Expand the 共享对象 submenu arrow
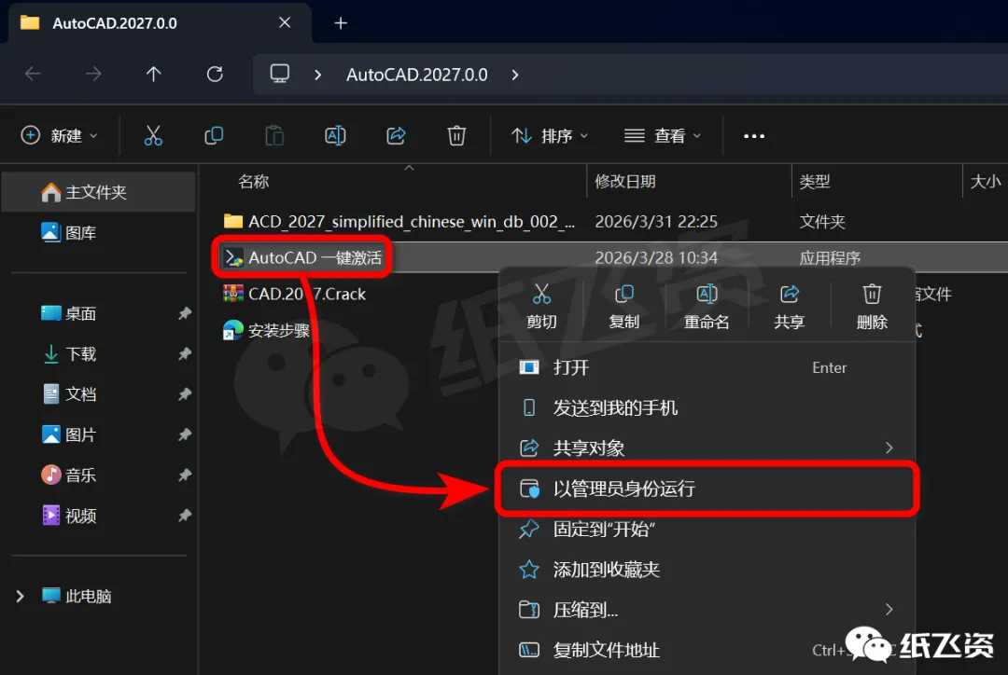 (x=889, y=448)
